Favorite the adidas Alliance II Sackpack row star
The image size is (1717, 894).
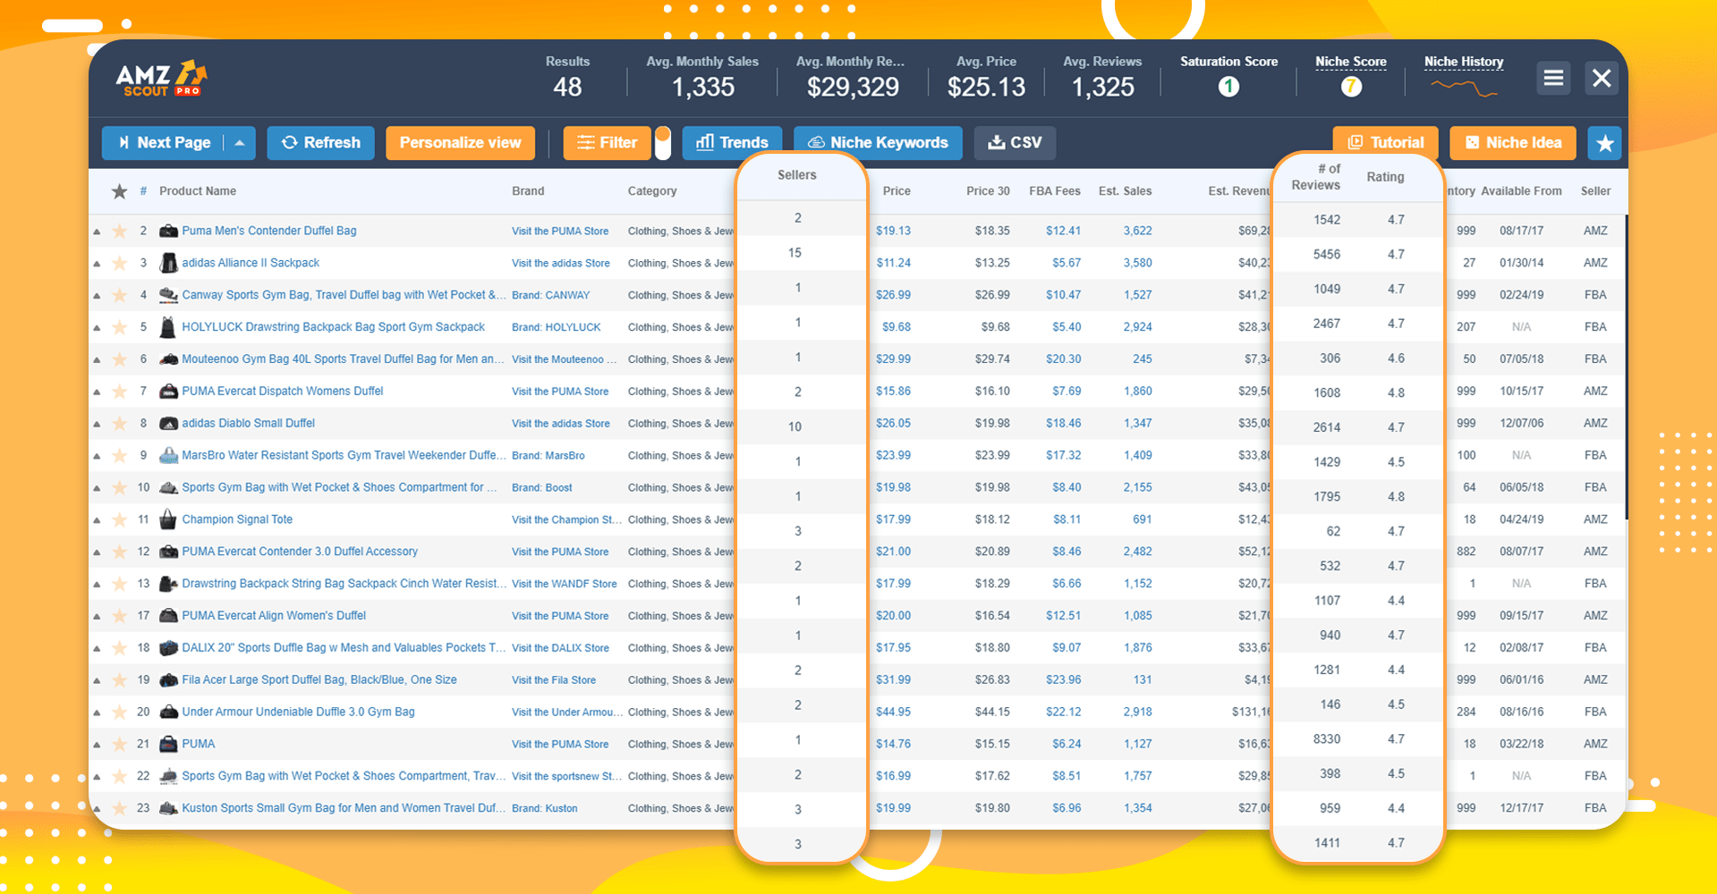(119, 263)
